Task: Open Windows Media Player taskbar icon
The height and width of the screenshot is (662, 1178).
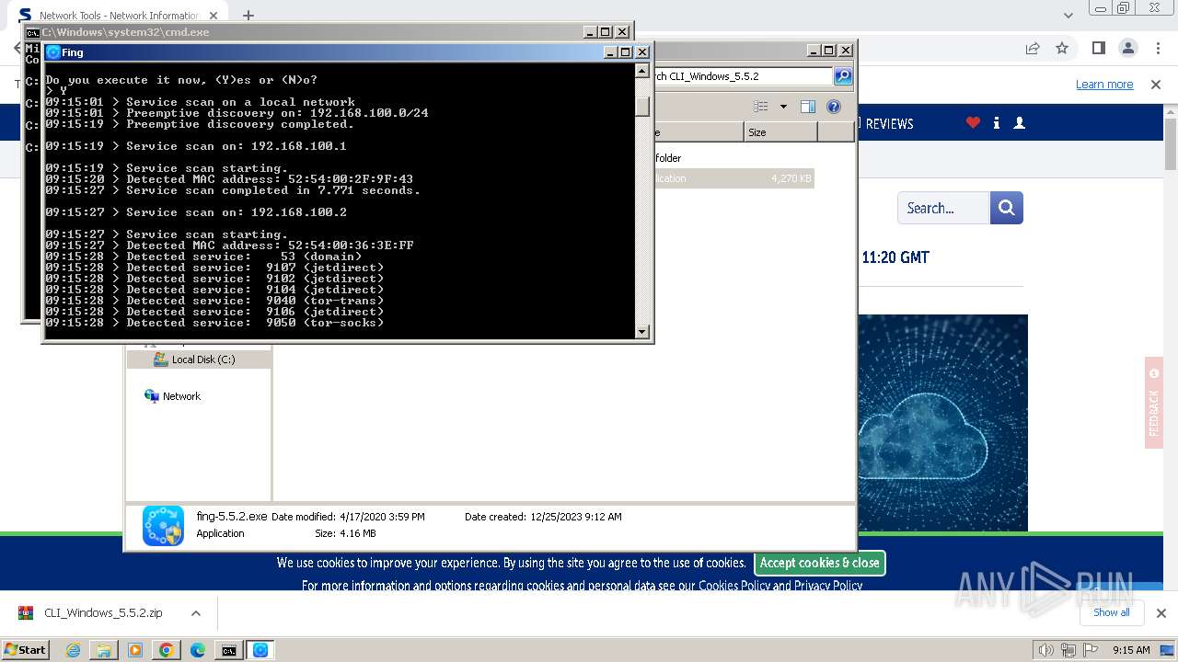Action: (x=135, y=650)
